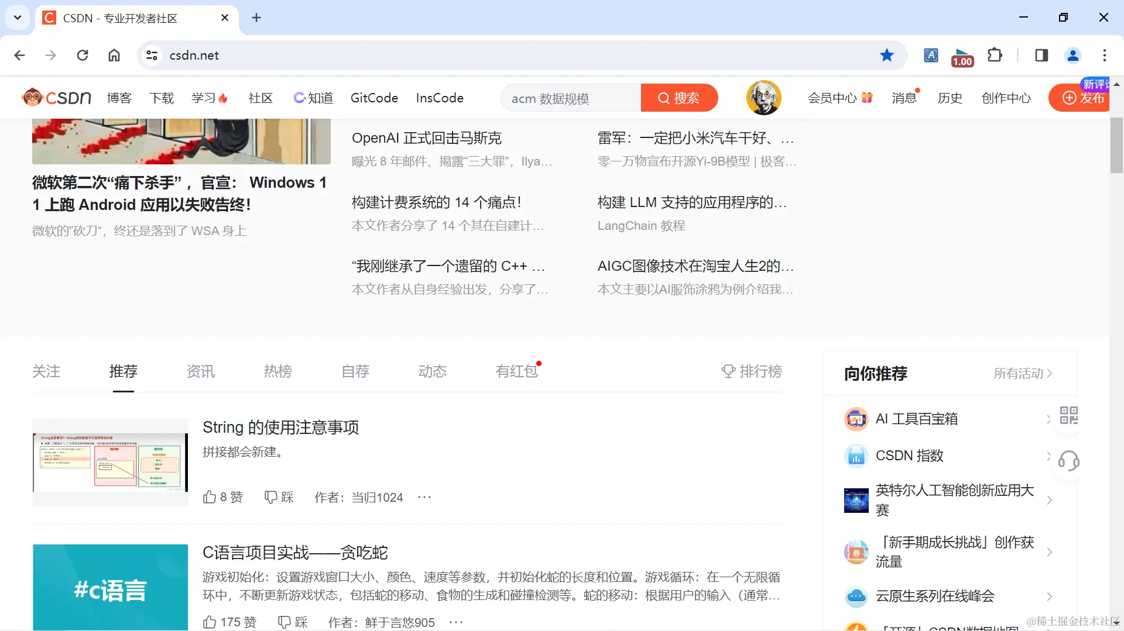1124x631 pixels.
Task: Dislike the C语言项目实战 贪吃蛇 article
Action: [293, 622]
